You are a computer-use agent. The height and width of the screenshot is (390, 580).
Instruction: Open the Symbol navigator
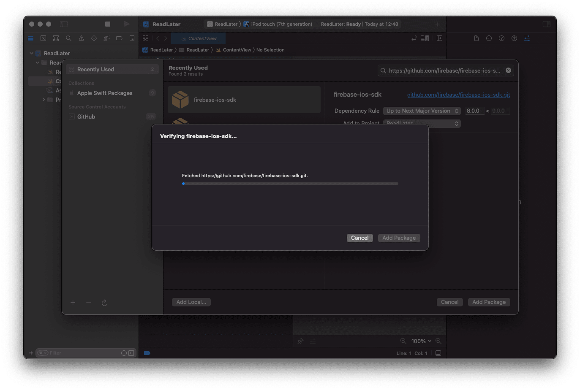pyautogui.click(x=56, y=38)
